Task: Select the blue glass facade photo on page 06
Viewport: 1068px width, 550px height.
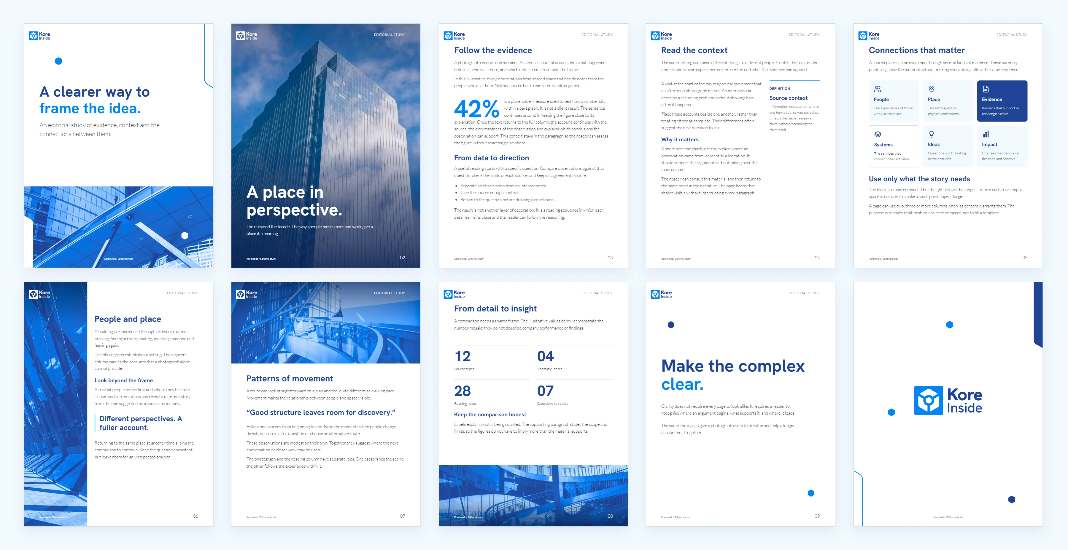Action: tap(56, 404)
